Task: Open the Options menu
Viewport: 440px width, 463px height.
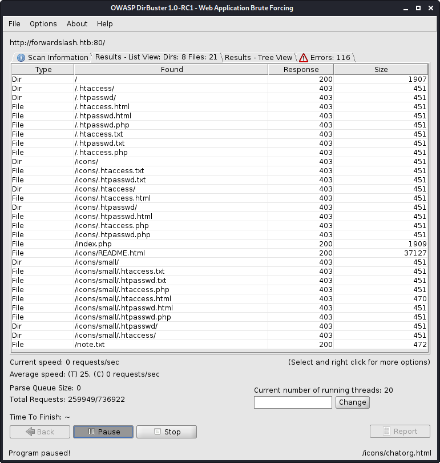Action: coord(43,23)
